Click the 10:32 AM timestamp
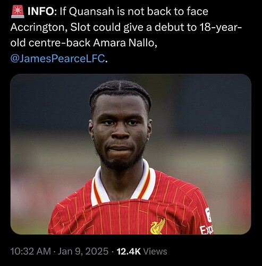 tap(31, 252)
